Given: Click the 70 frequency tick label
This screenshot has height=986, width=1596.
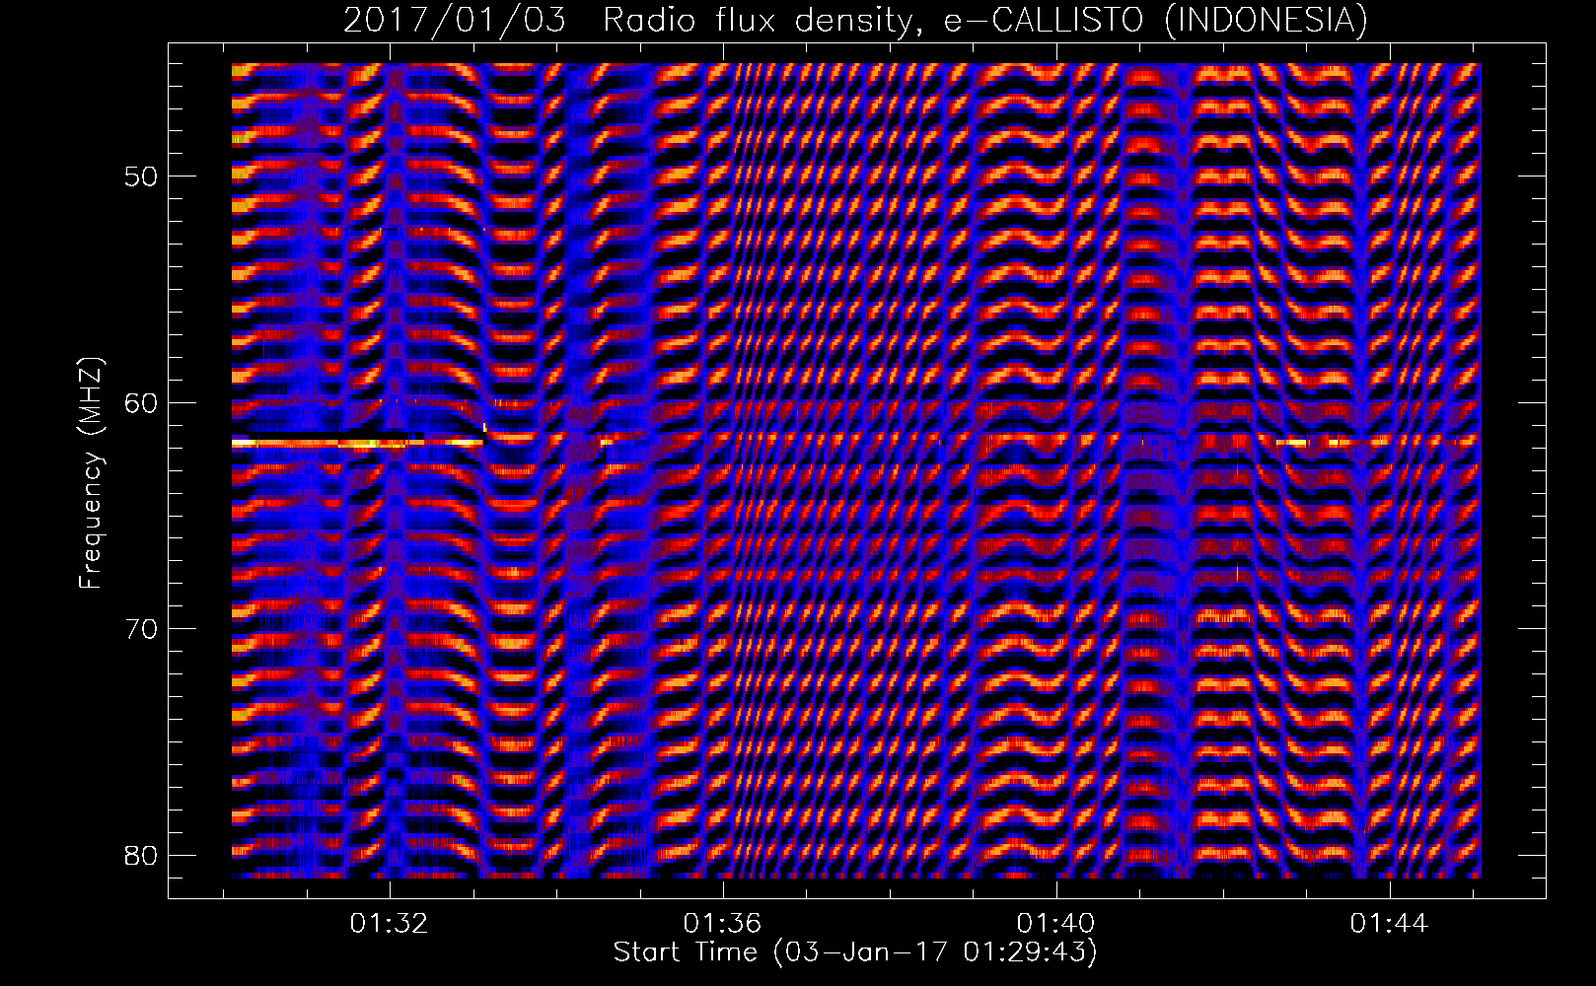Looking at the screenshot, I should 142,628.
